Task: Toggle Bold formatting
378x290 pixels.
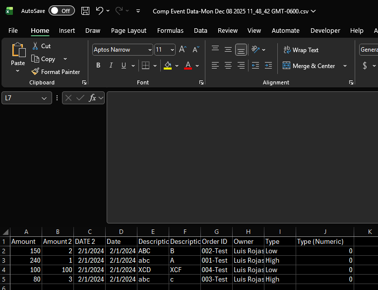Action: pos(98,66)
